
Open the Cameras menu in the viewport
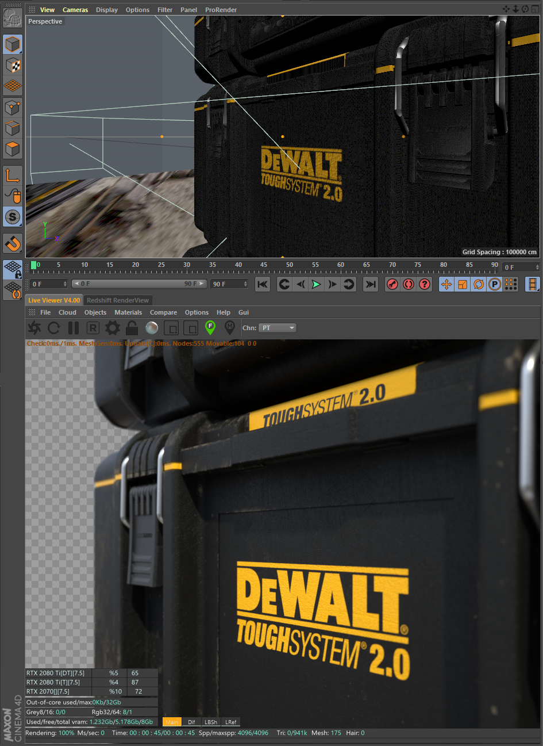pos(75,10)
